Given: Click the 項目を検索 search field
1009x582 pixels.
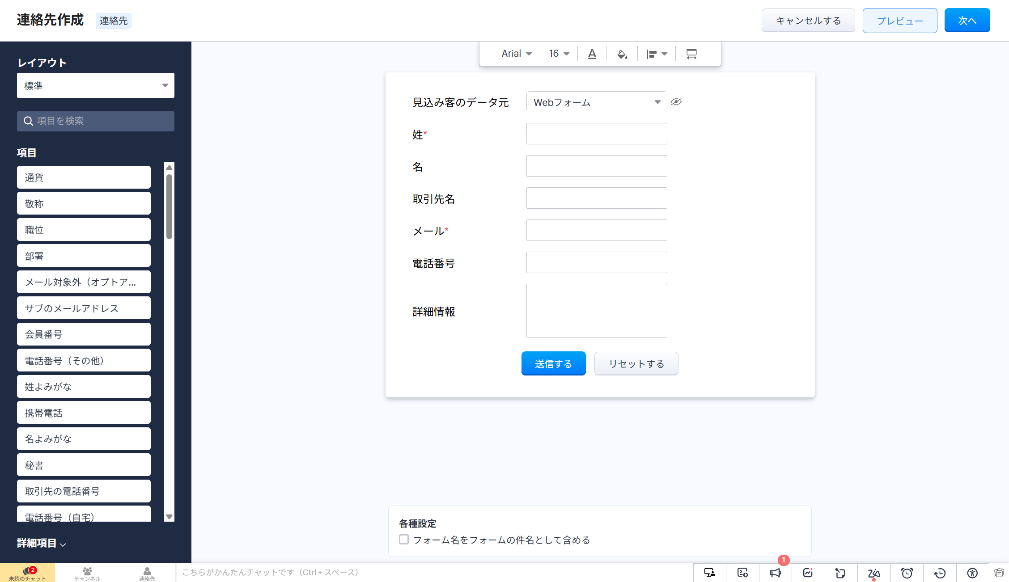Looking at the screenshot, I should point(96,121).
